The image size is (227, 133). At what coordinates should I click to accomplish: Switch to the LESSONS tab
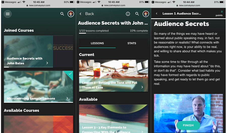click(97, 43)
